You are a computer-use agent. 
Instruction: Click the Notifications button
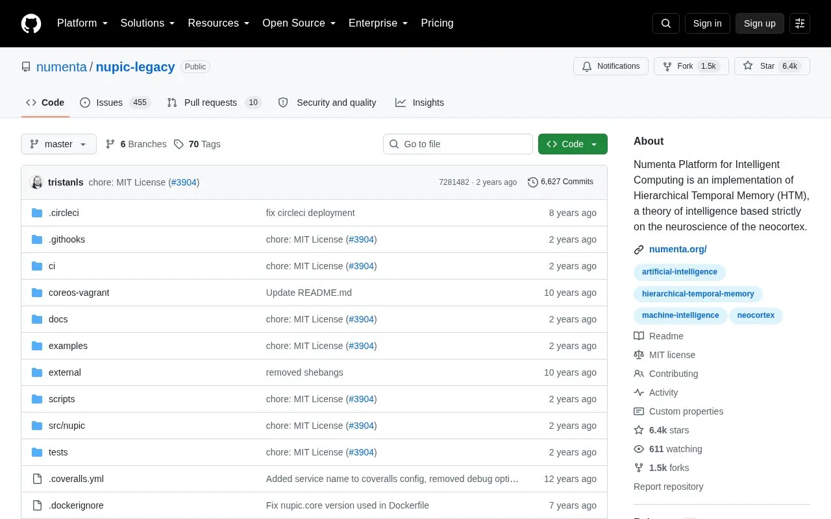pyautogui.click(x=610, y=66)
